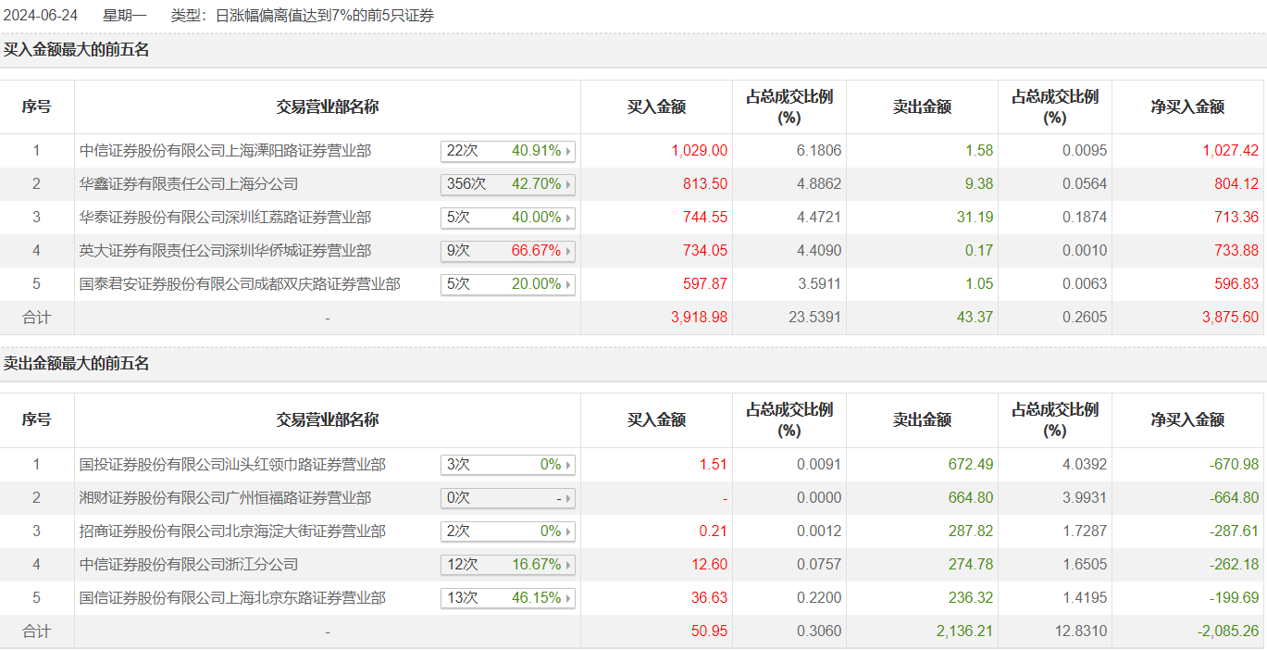Click the 卖出金额 header in the top table
This screenshot has width=1267, height=650.
pyautogui.click(x=922, y=107)
